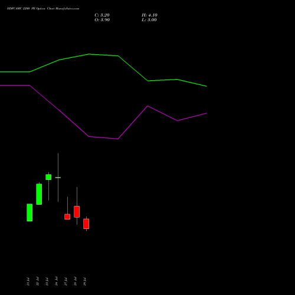Viewport: 295px width, 295px height.
Task: Click the tall green candle for 22 Jul
Action: click(39, 194)
